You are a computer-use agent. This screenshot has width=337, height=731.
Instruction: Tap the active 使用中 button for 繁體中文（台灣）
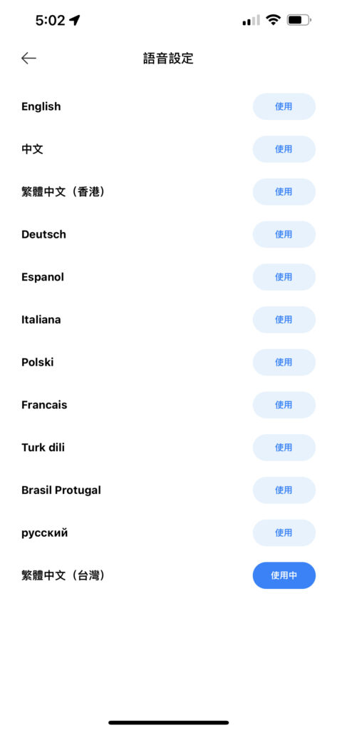(284, 576)
